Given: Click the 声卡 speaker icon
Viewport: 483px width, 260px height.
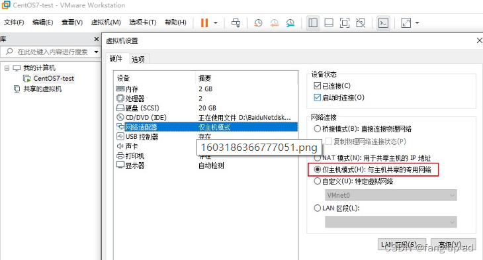Looking at the screenshot, I should coord(120,146).
